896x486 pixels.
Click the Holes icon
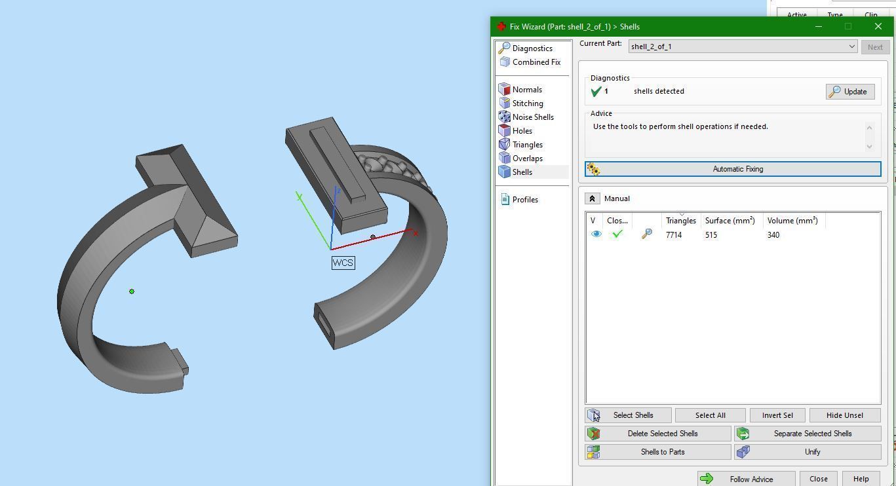[504, 130]
